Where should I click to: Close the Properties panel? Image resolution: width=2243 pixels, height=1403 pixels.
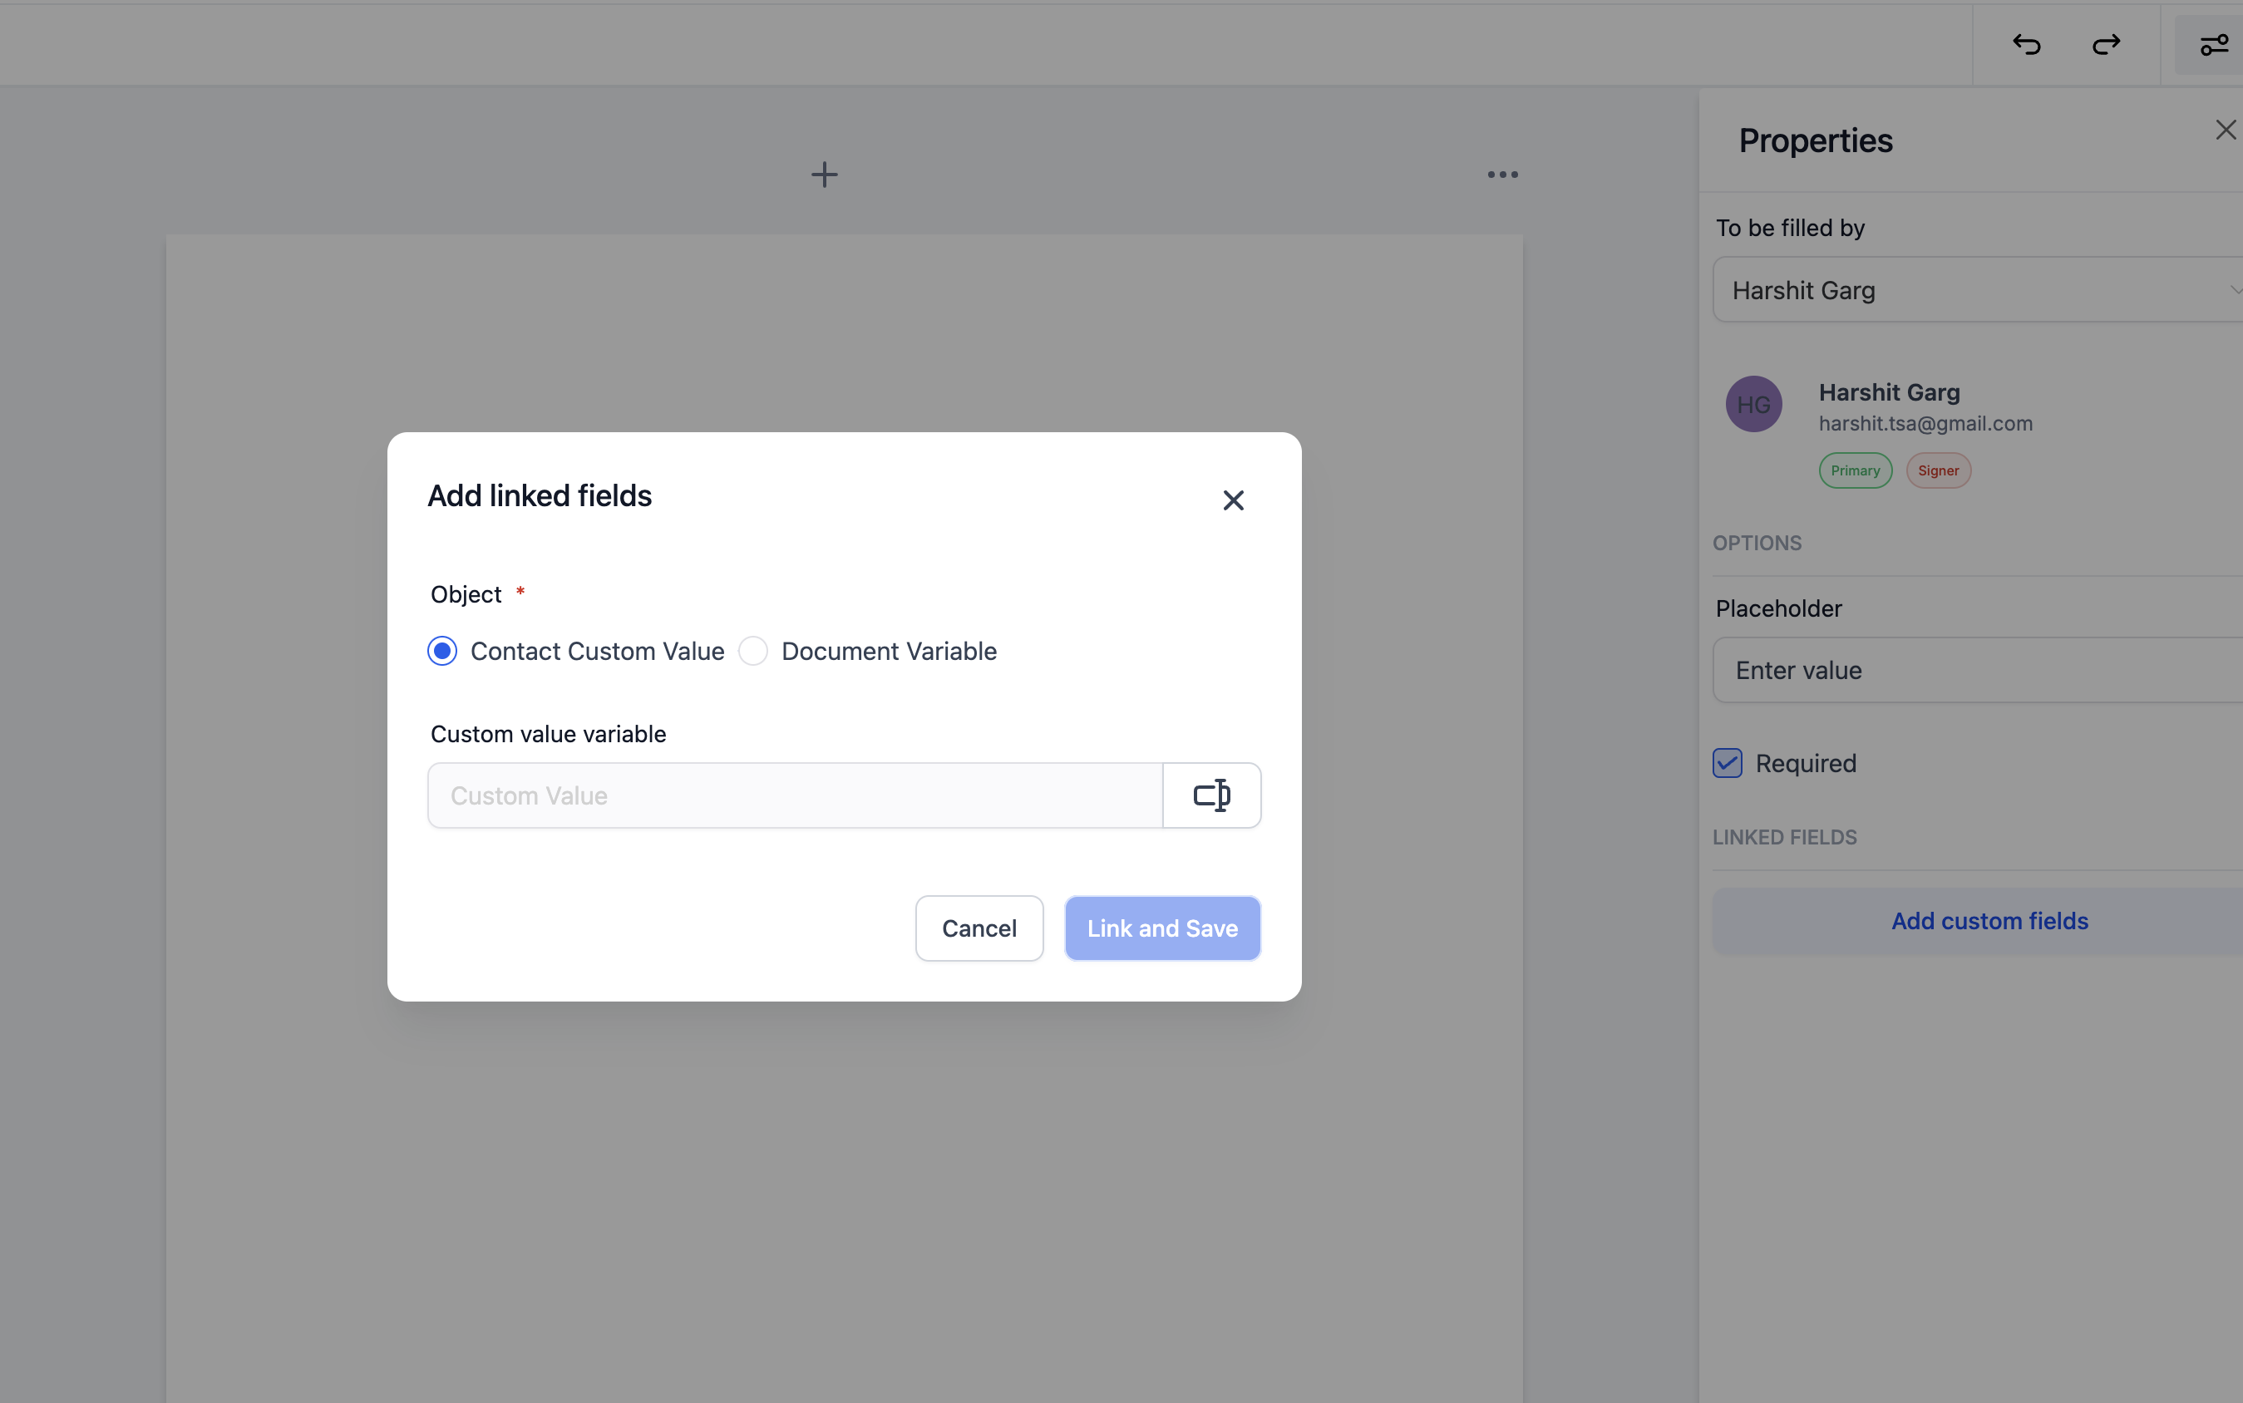[x=2225, y=130]
